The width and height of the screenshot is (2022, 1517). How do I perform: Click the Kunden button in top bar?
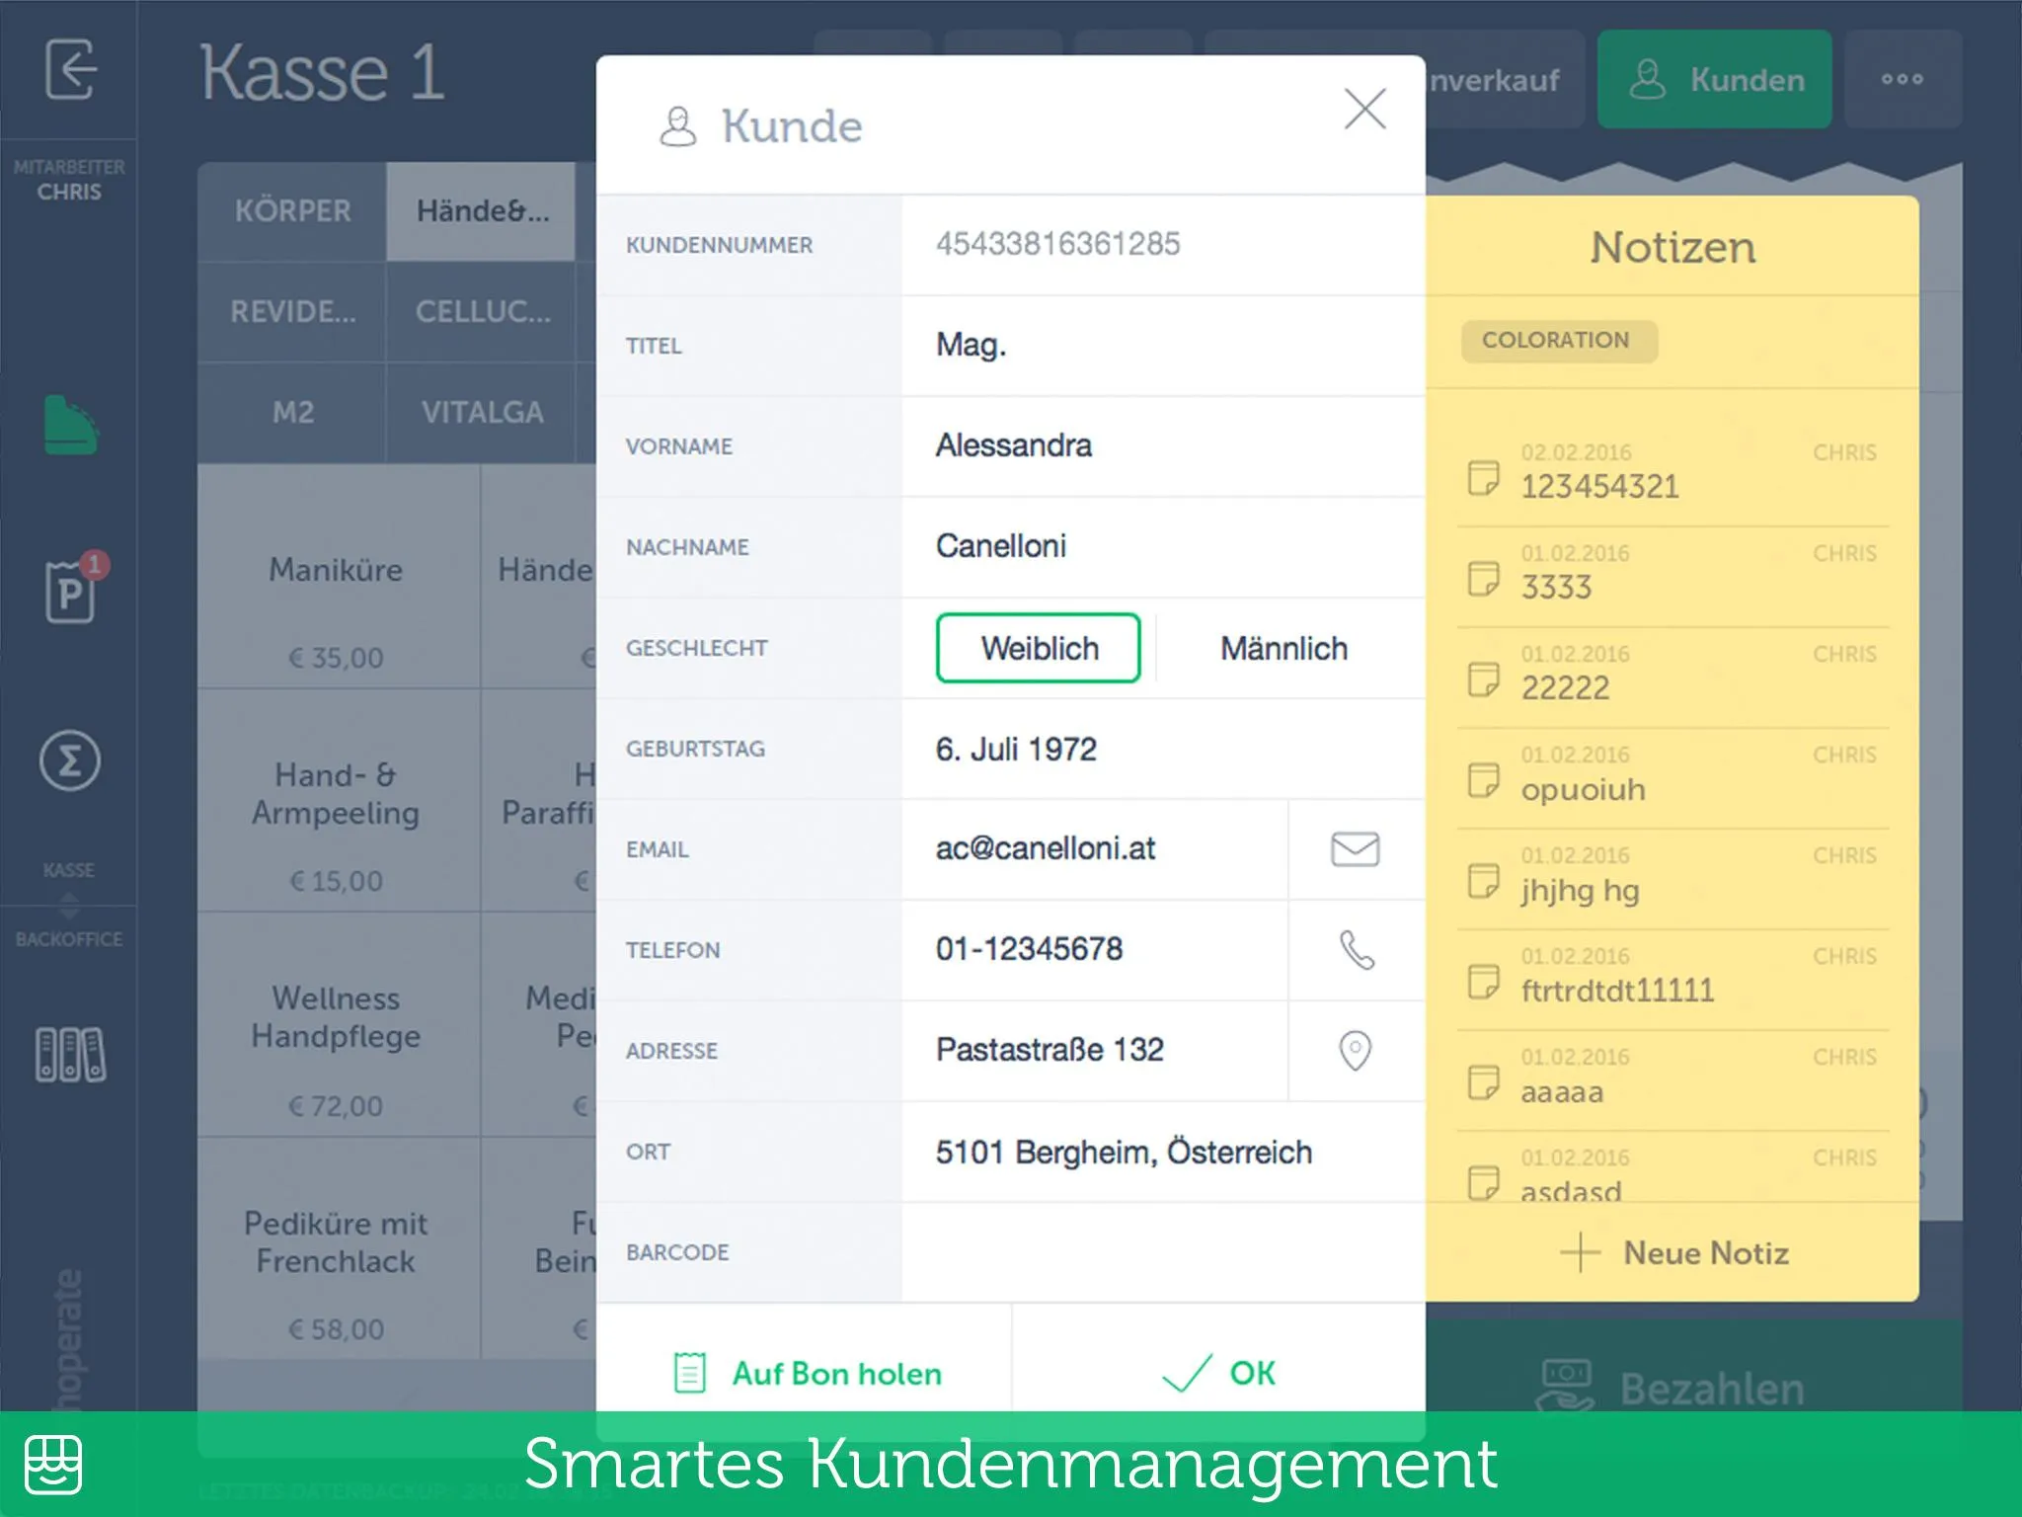[x=1715, y=79]
